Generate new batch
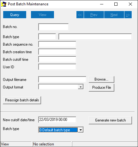138x147 pixels. 110,120
